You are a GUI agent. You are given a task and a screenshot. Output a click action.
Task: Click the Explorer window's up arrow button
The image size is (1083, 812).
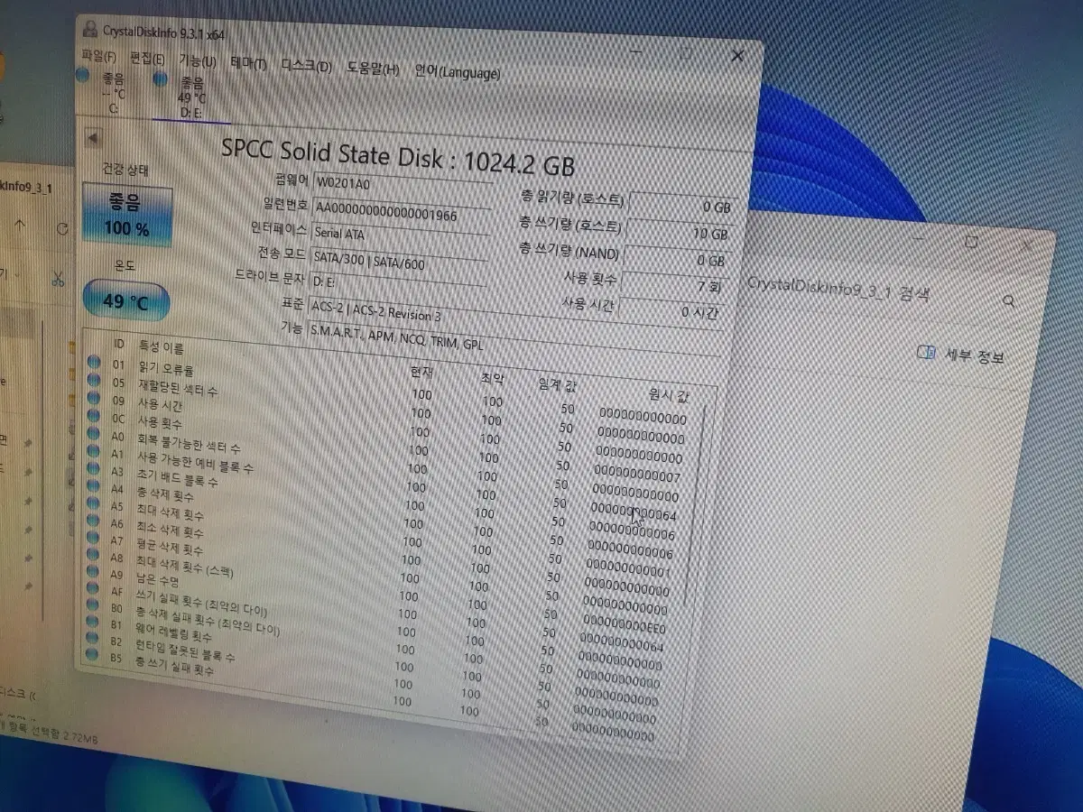[x=22, y=226]
